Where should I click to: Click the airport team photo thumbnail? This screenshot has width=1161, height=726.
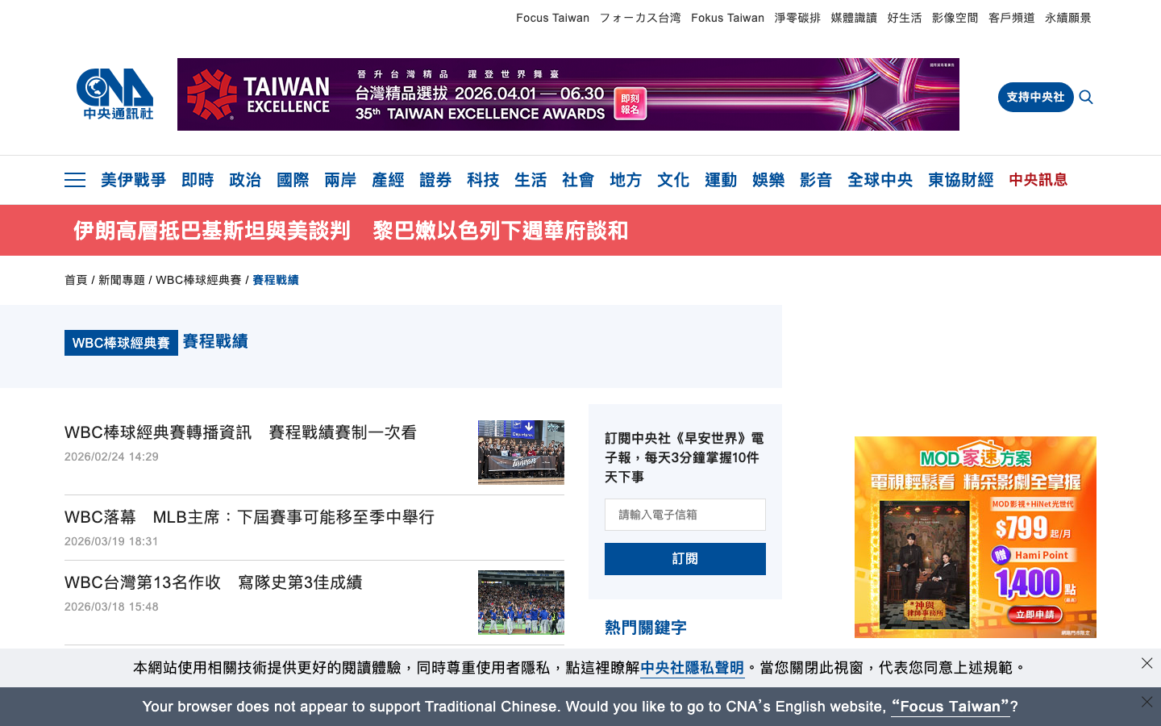tap(521, 453)
